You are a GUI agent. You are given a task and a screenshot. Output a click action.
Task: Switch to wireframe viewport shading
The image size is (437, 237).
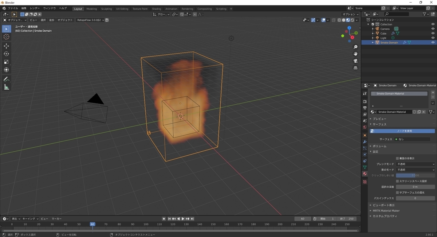[x=339, y=20]
